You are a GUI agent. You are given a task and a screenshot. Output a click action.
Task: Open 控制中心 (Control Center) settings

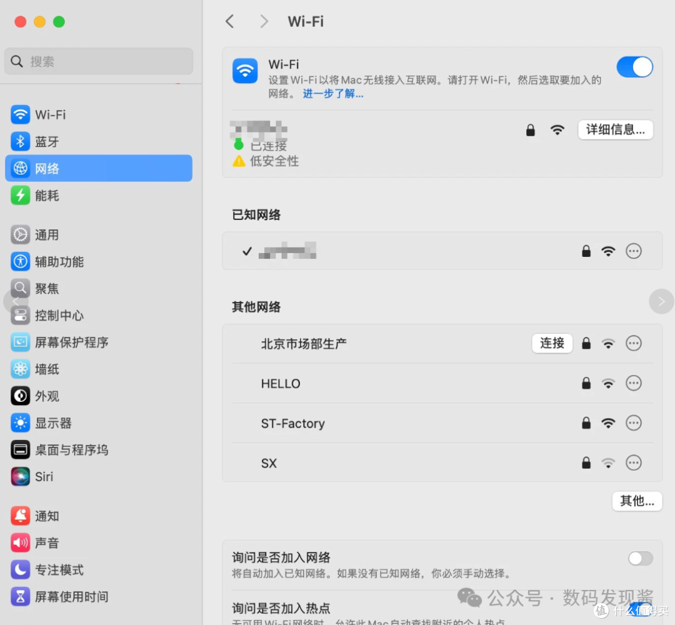98,316
